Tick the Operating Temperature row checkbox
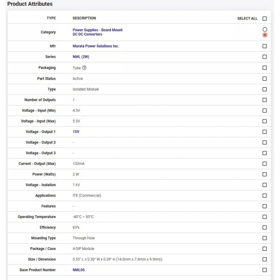The width and height of the screenshot is (280, 280). coord(265,217)
